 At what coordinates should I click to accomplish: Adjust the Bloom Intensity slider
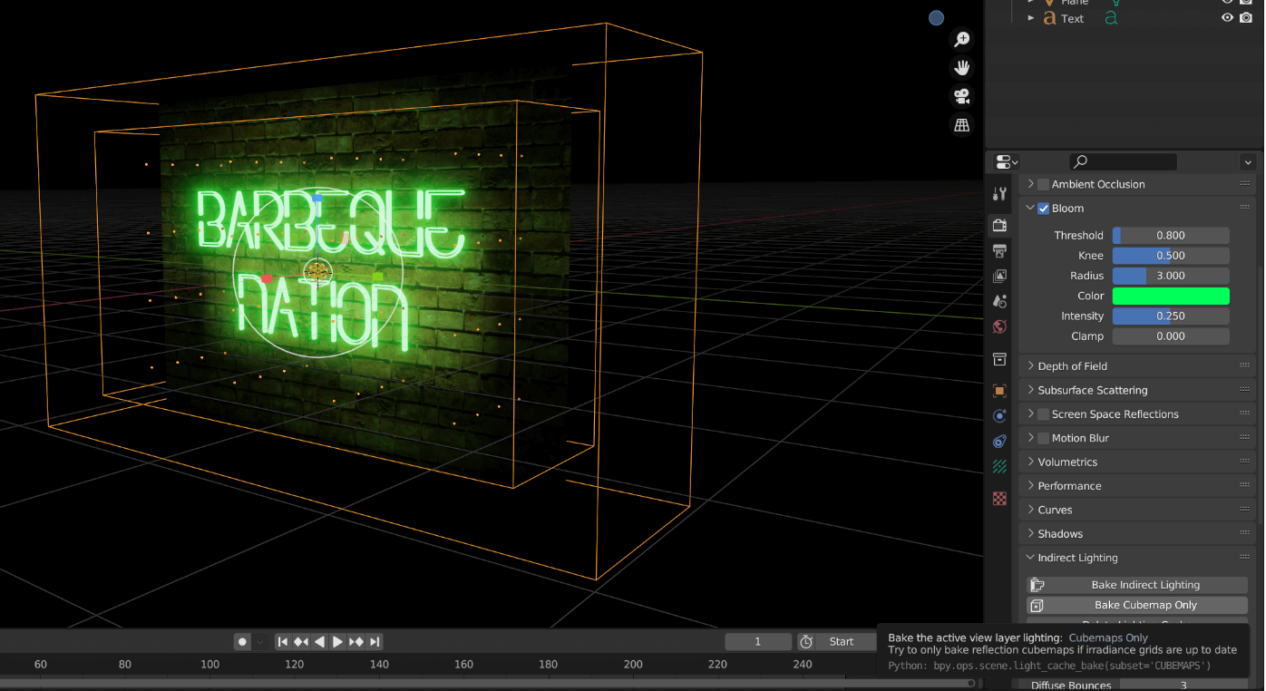click(1171, 316)
